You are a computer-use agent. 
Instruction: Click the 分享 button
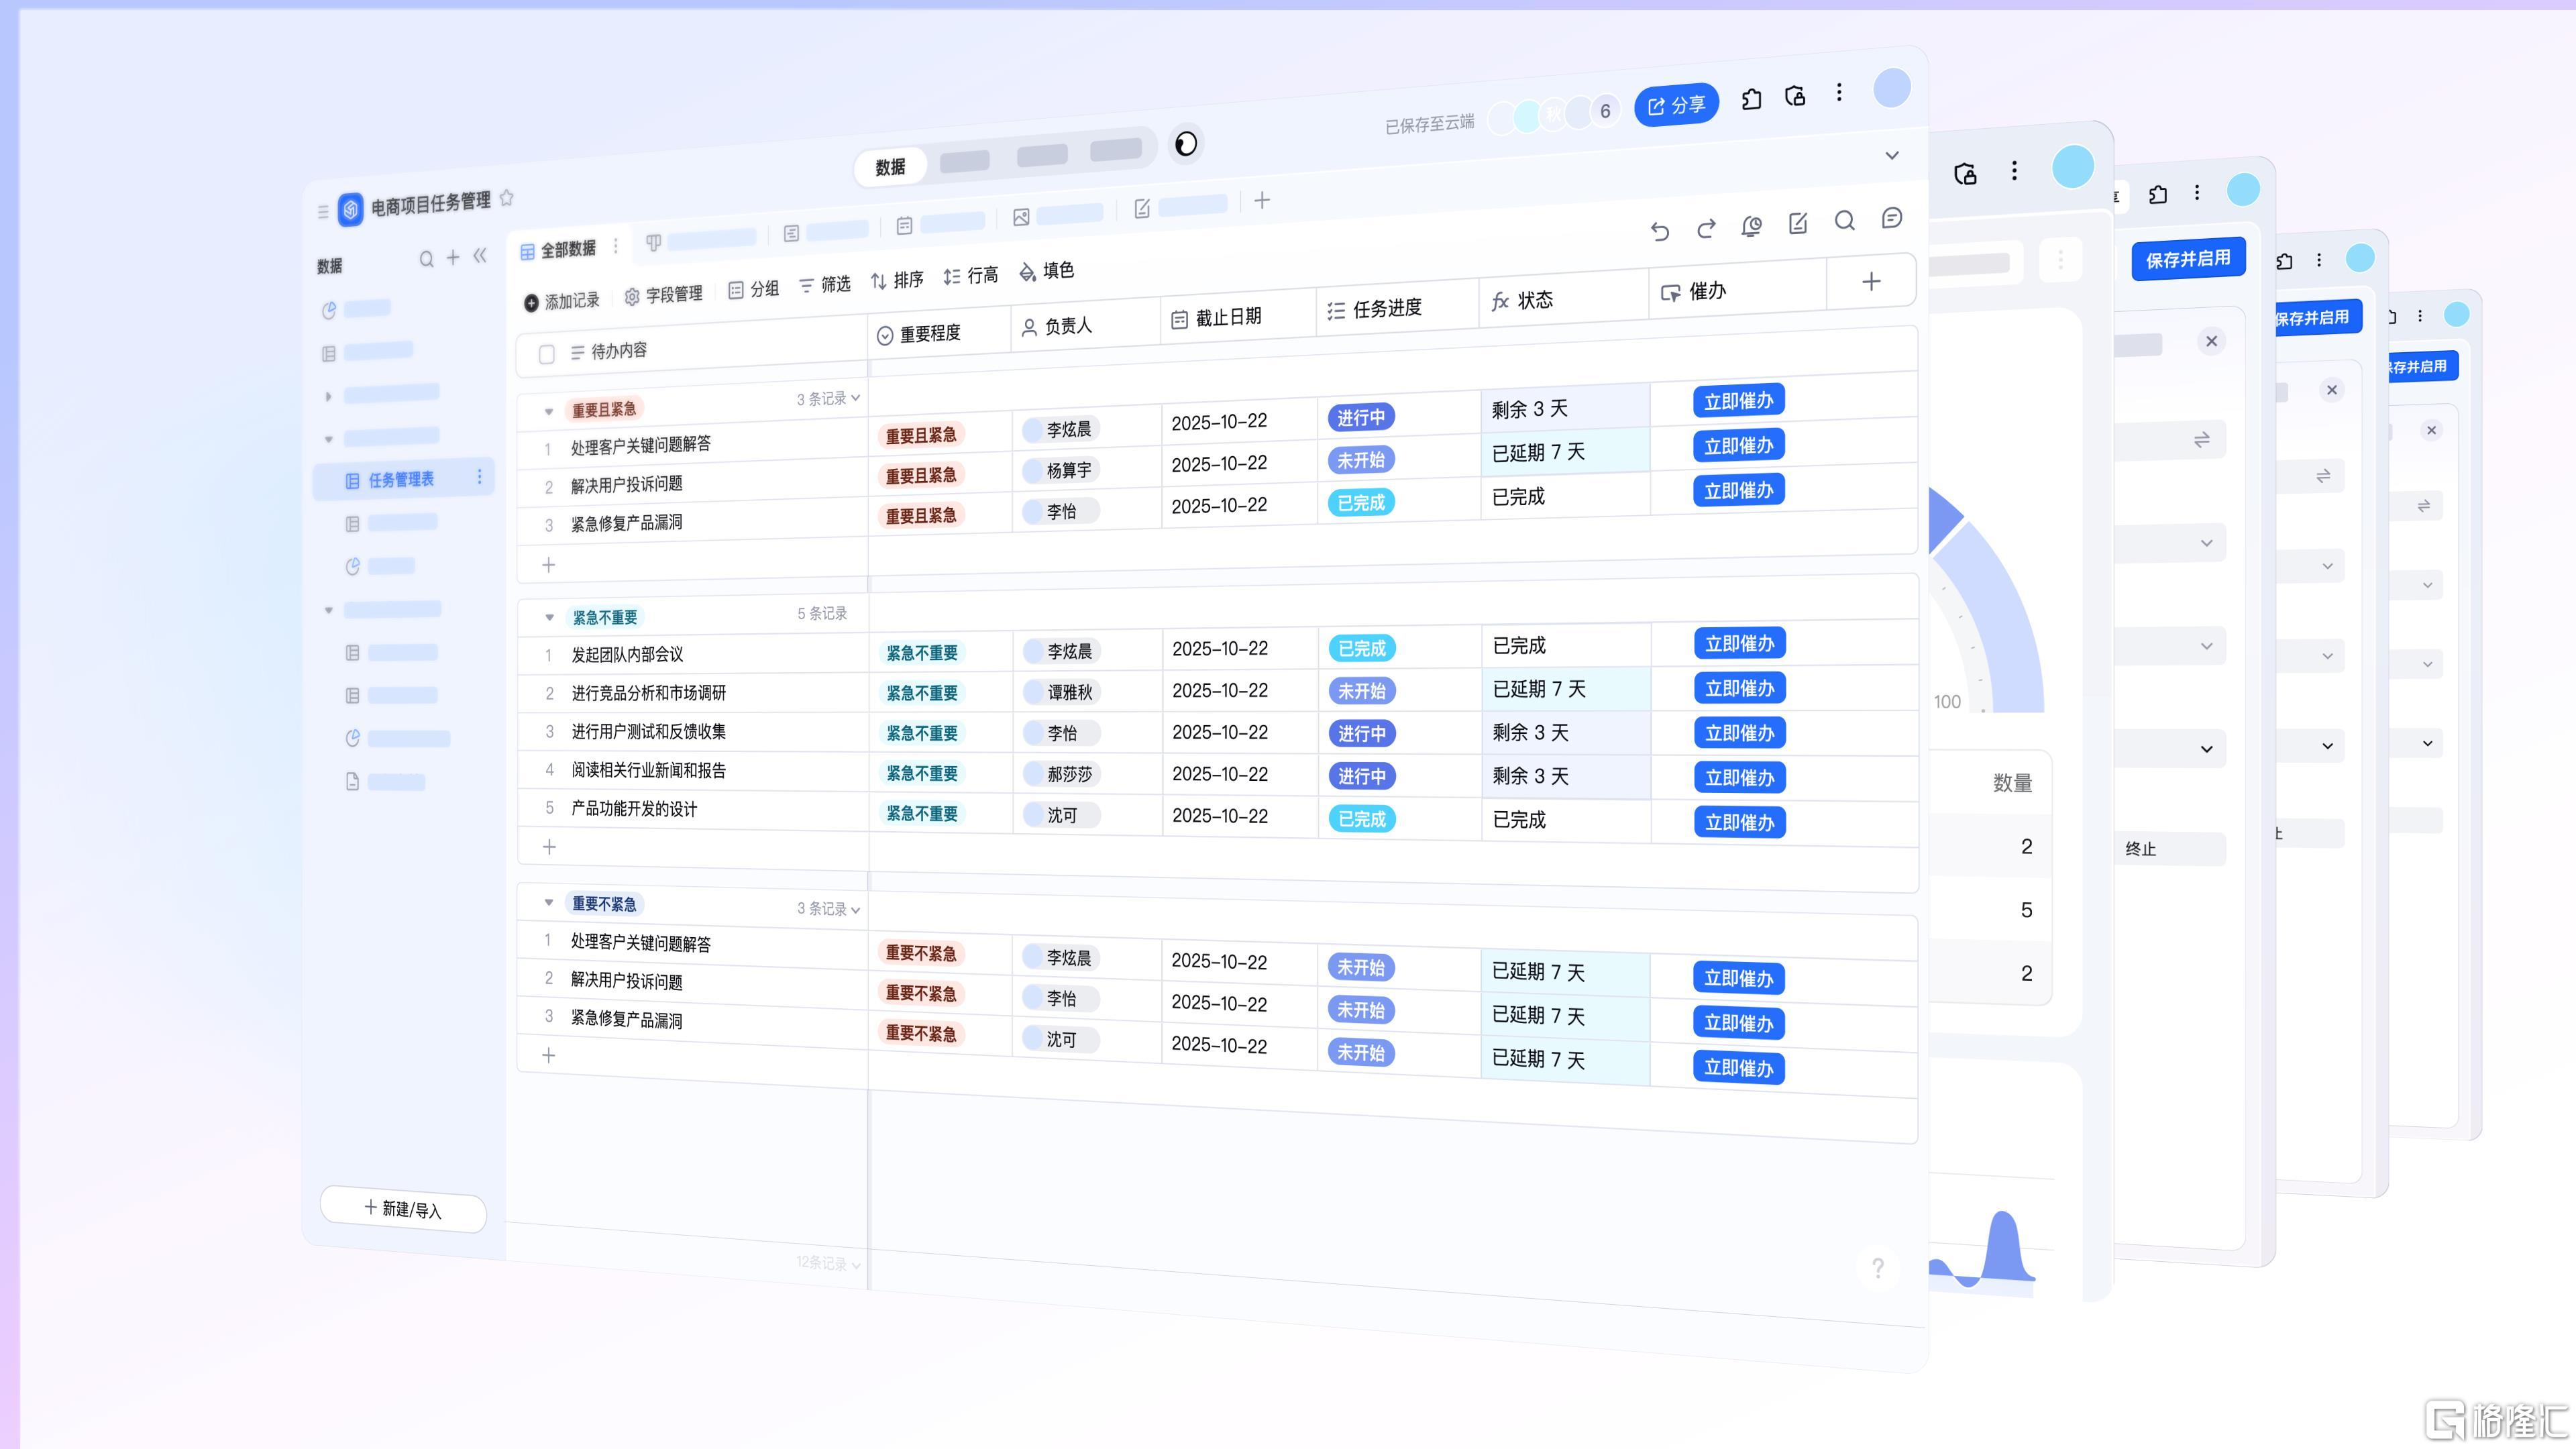point(1676,105)
